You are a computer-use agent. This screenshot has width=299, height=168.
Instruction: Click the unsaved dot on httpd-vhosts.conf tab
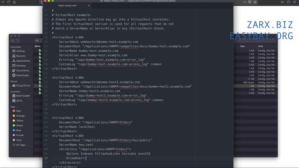pyautogui.click(x=89, y=6)
